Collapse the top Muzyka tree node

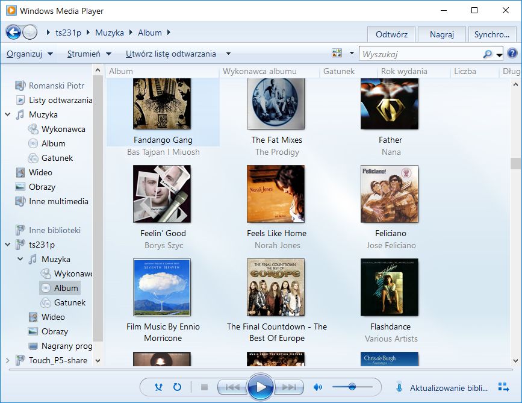[x=8, y=114]
